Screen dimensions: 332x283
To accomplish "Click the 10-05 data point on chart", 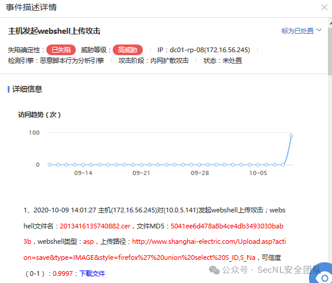I will click(x=258, y=164).
